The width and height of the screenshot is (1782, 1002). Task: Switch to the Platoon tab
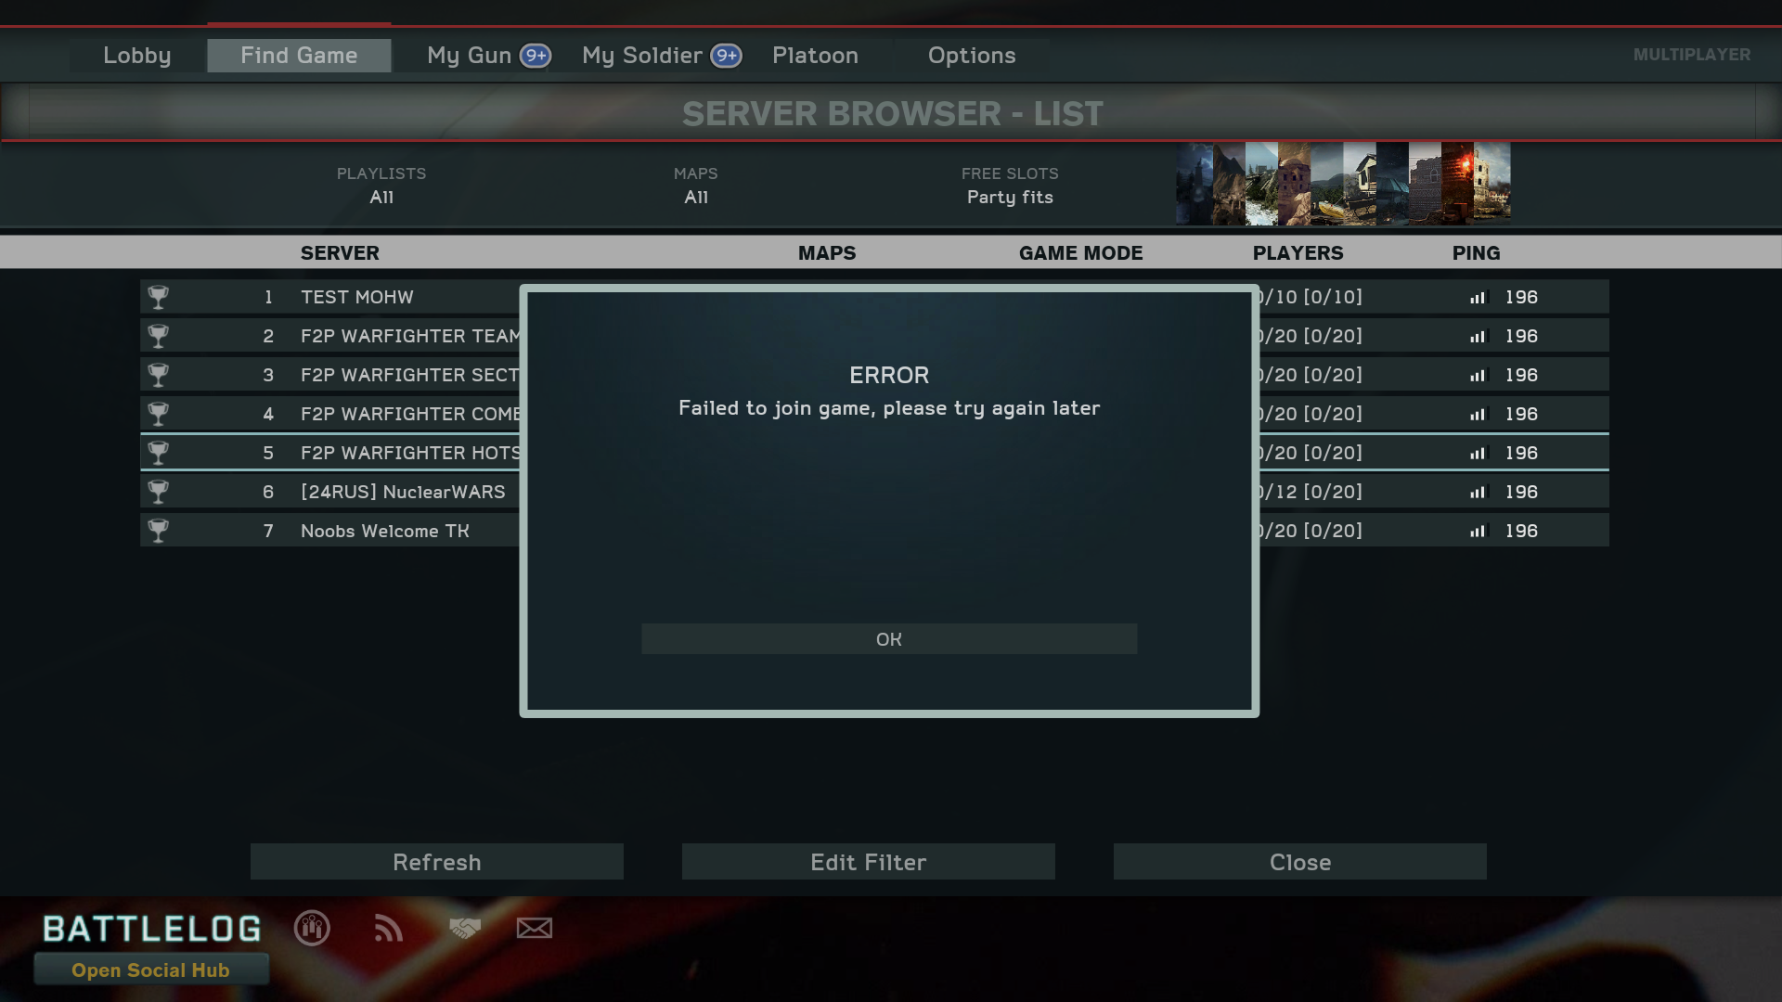click(815, 55)
